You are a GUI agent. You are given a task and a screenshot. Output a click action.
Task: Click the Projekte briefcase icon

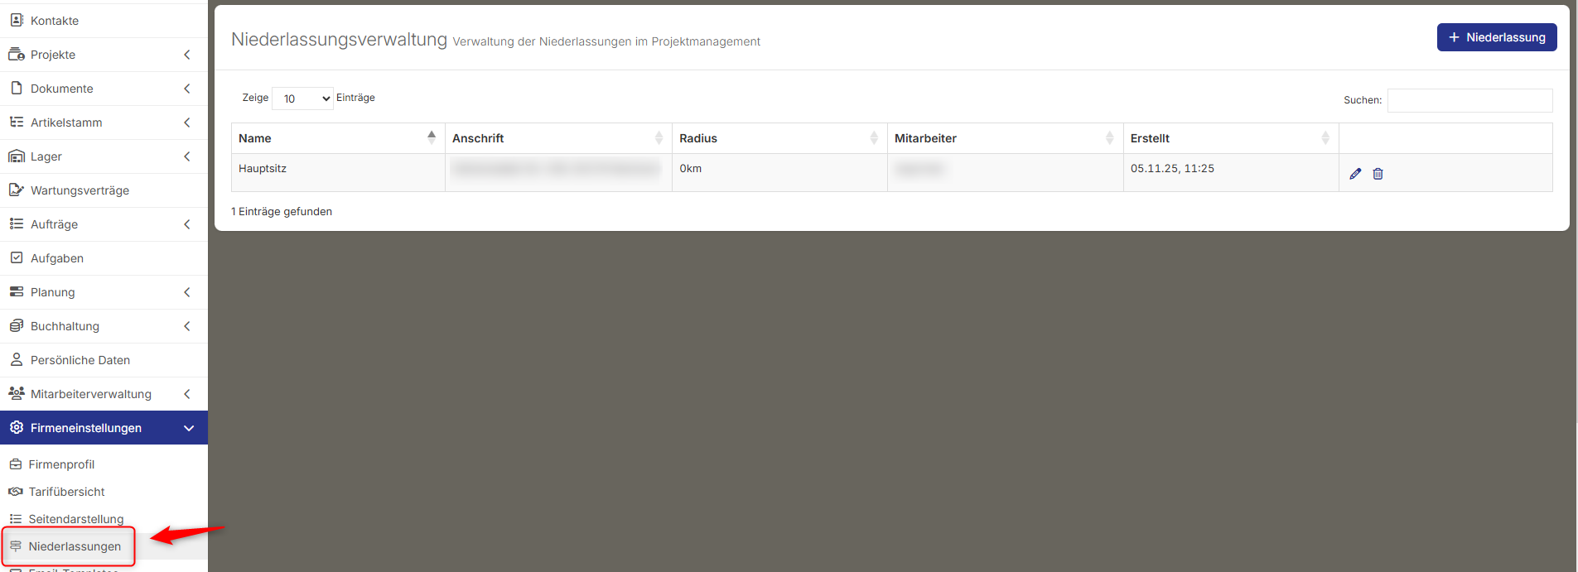17,55
